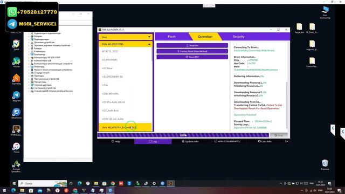The image size is (345, 194).
Task: Open Help in the tool footer
Action: coord(116,141)
